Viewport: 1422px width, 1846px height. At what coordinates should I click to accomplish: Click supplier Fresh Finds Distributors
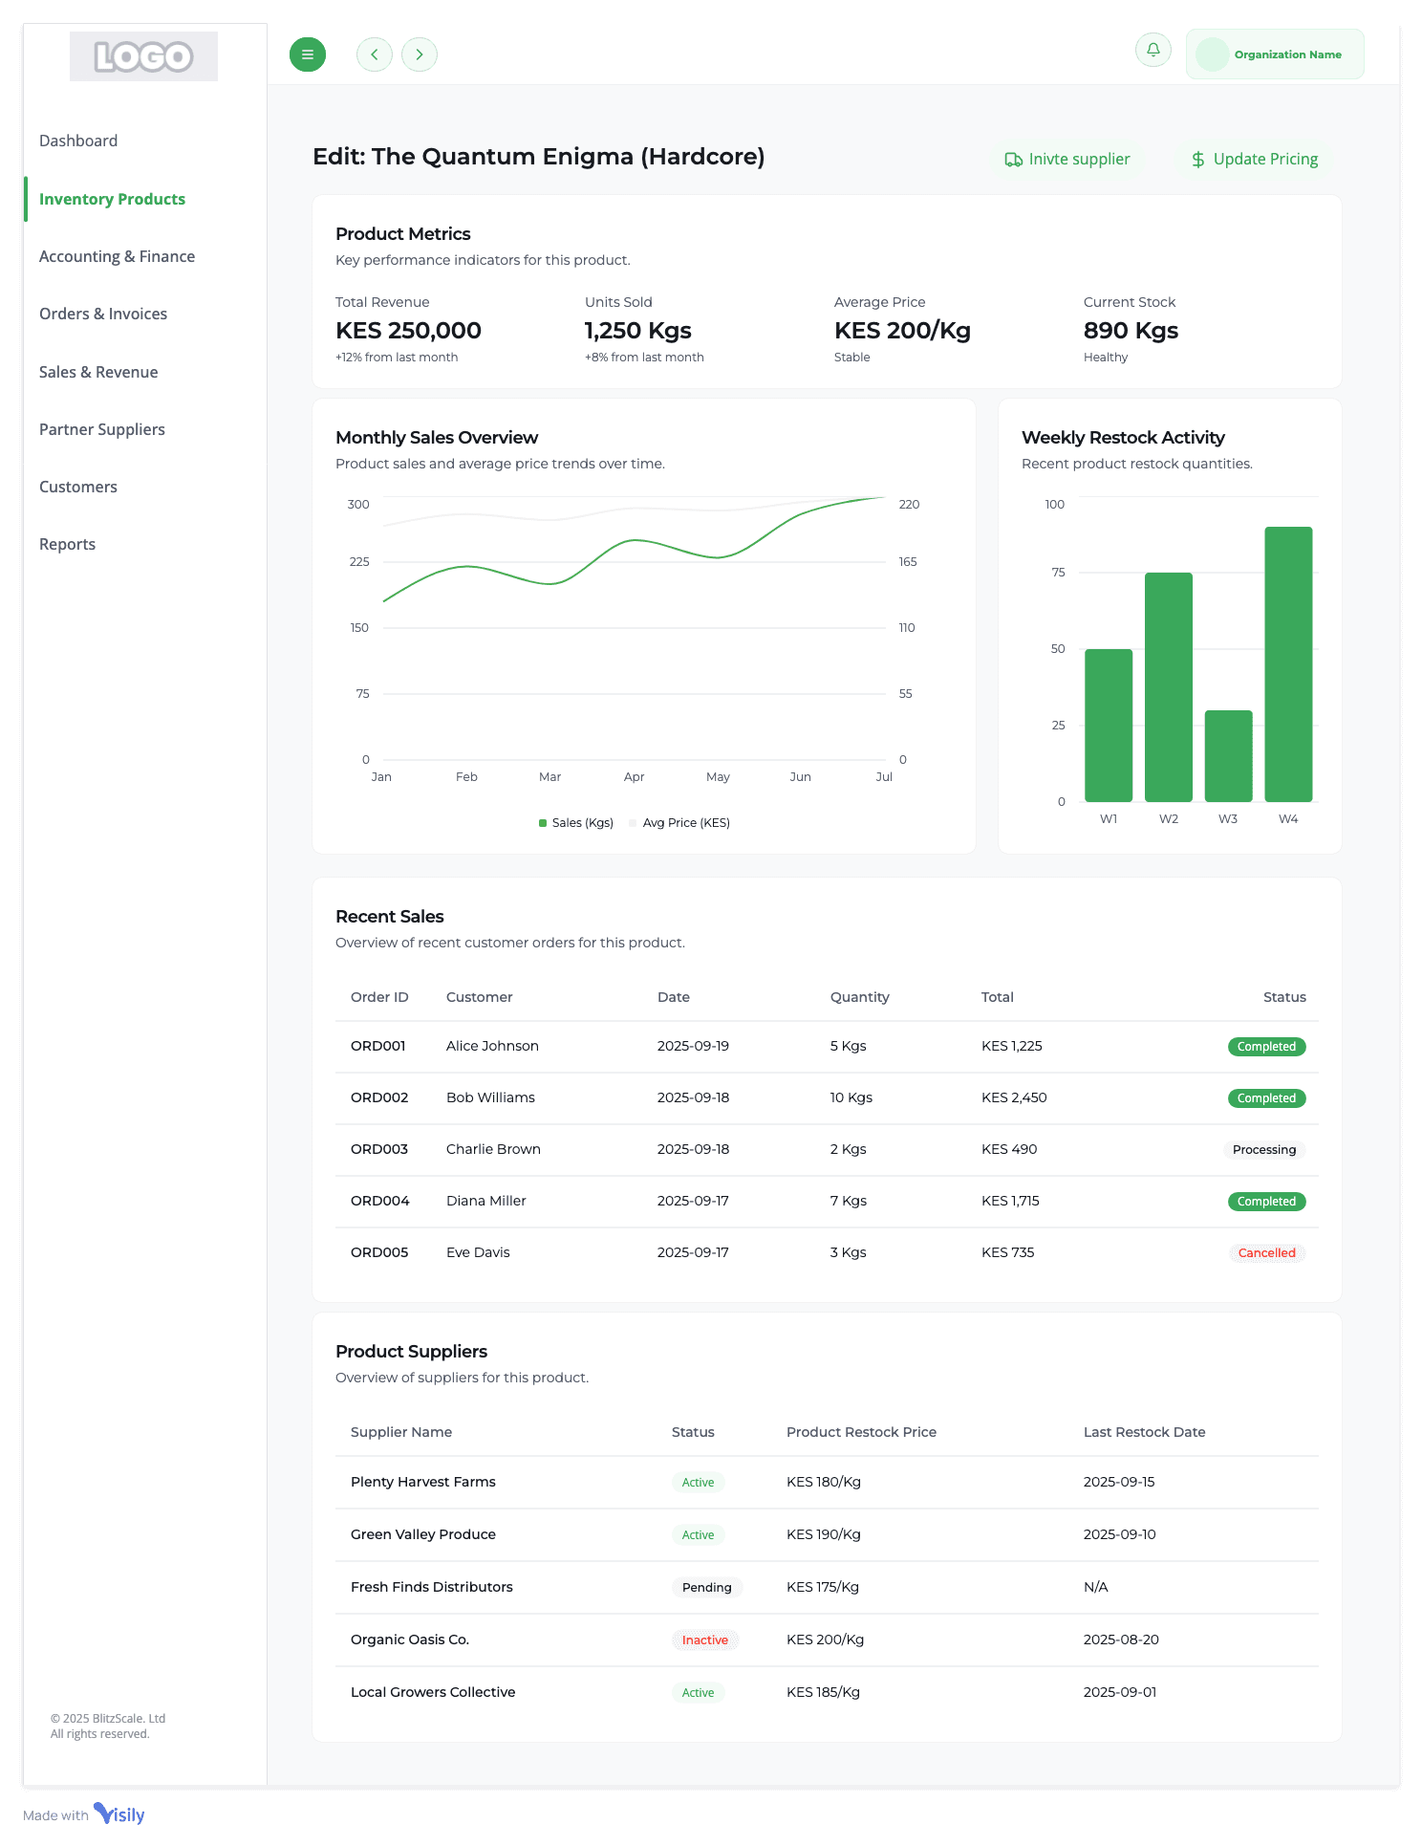432,1587
